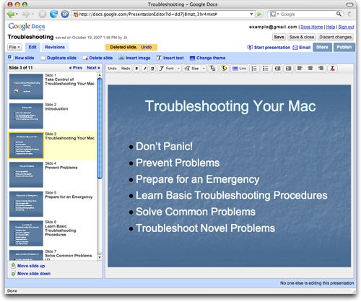Image resolution: width=361 pixels, height=302 pixels.
Task: Click Sign out
Action: pos(346,27)
